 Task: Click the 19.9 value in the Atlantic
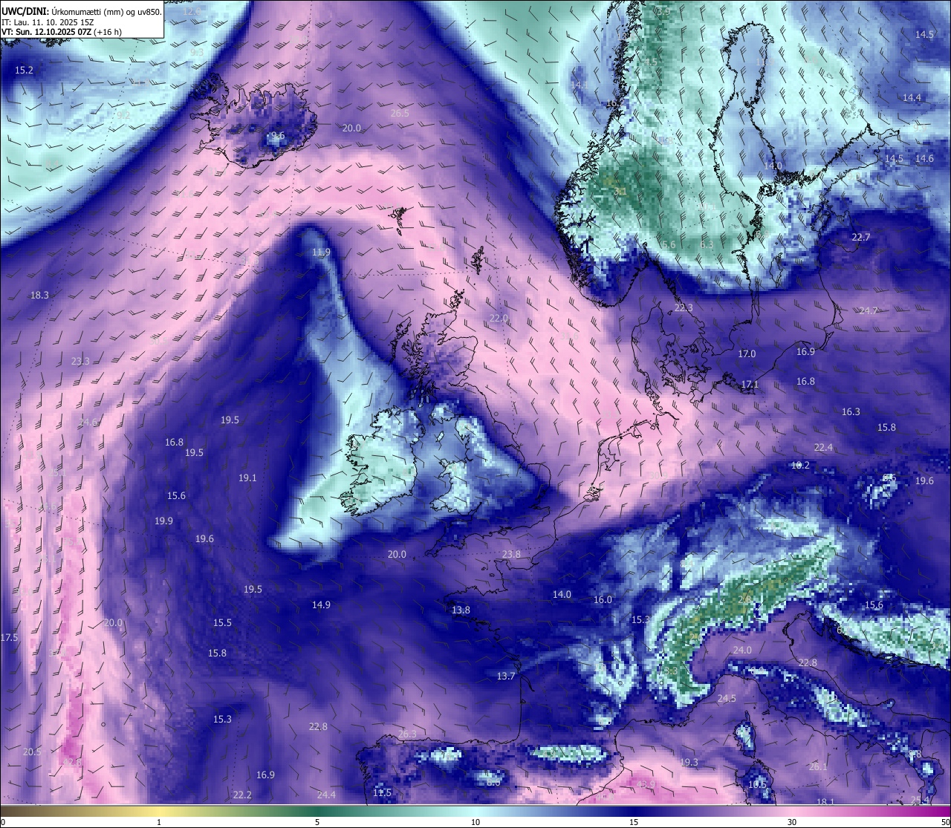(x=163, y=521)
